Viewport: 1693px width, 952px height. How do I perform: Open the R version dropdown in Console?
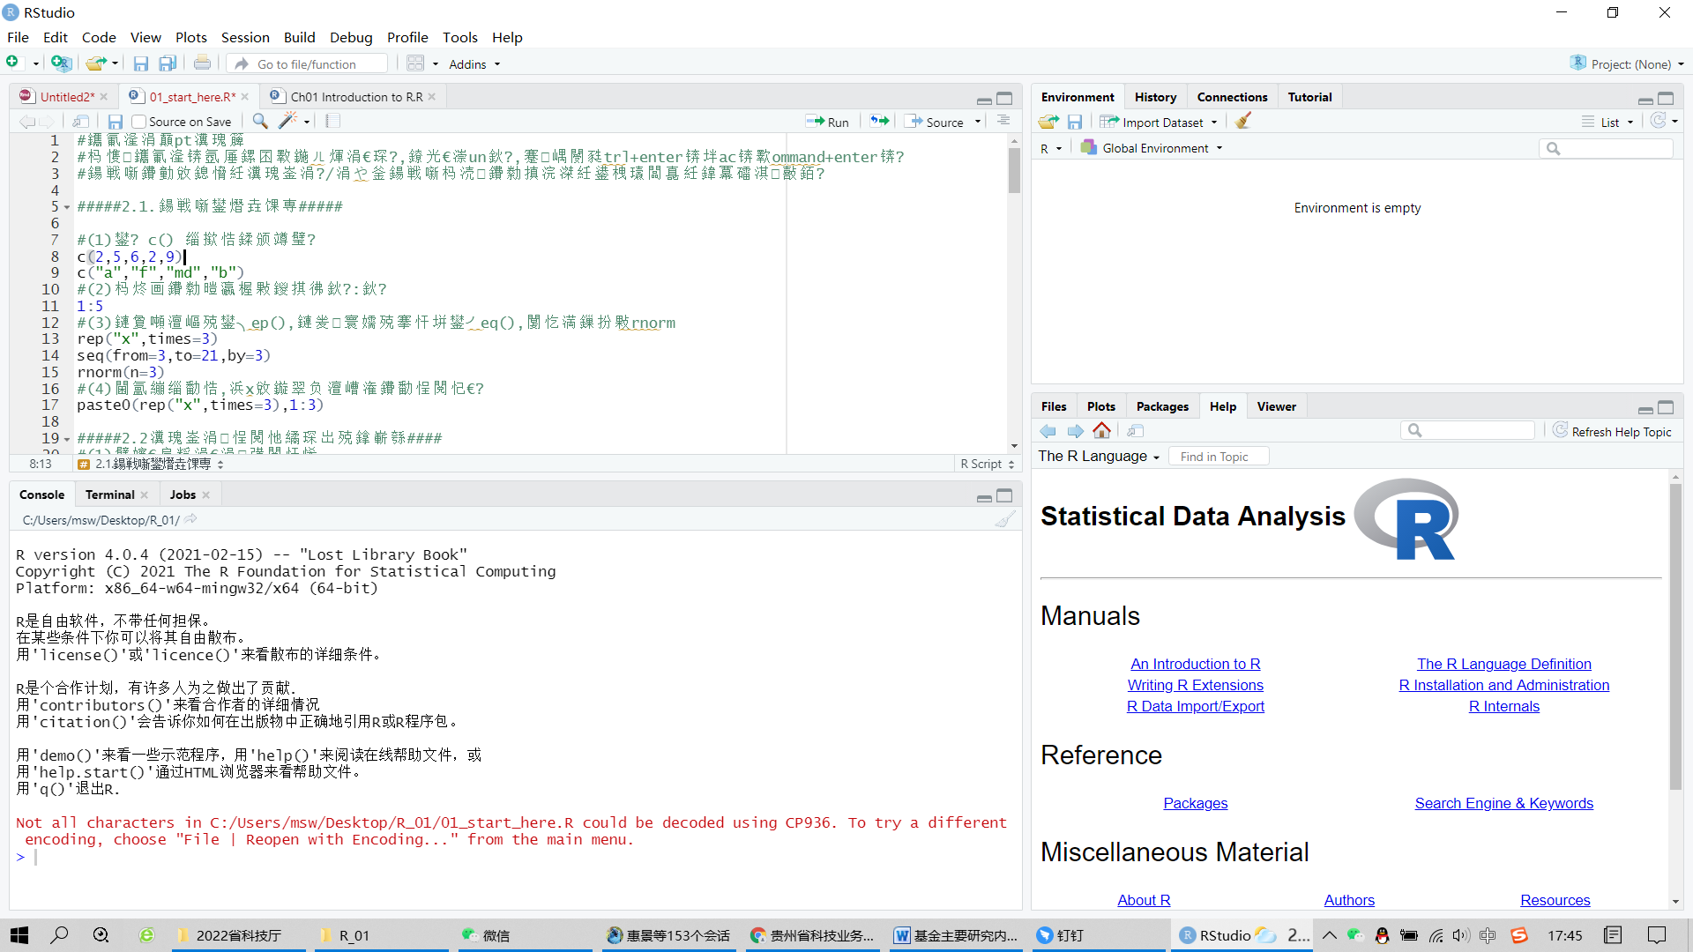(1048, 147)
